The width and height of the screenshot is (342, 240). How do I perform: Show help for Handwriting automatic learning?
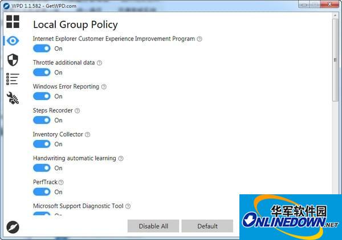click(x=121, y=158)
